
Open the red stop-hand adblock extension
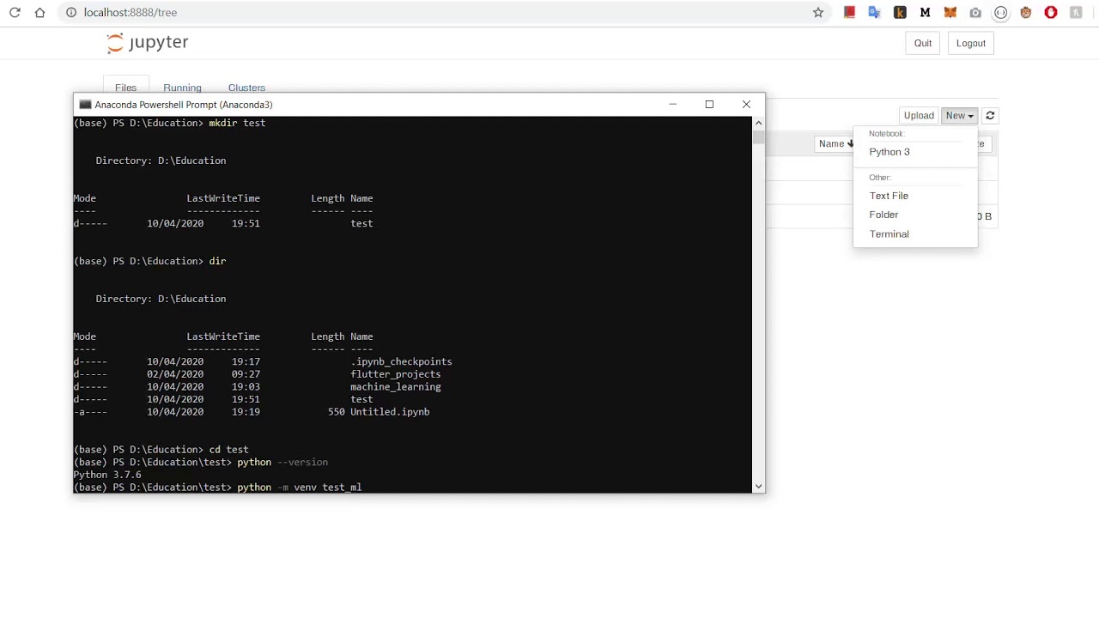1051,13
